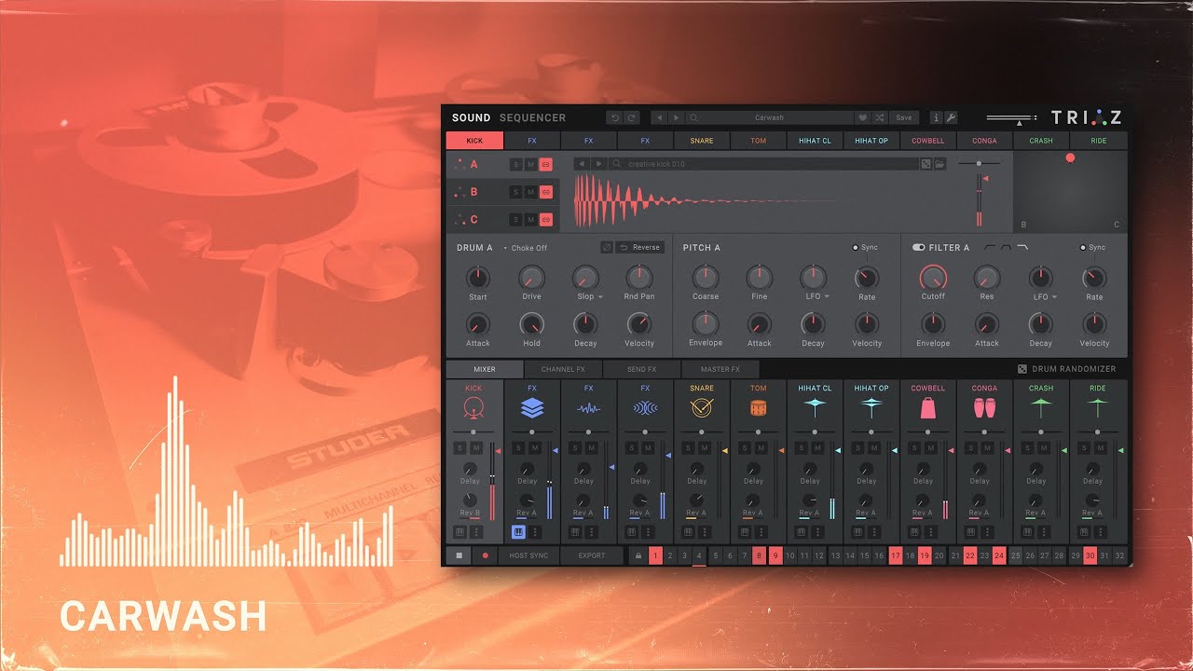The height and width of the screenshot is (671, 1193).
Task: Open the sample folder browser icon
Action: click(939, 164)
